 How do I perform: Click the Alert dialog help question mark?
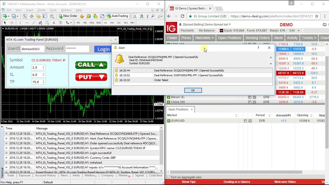pos(258,48)
